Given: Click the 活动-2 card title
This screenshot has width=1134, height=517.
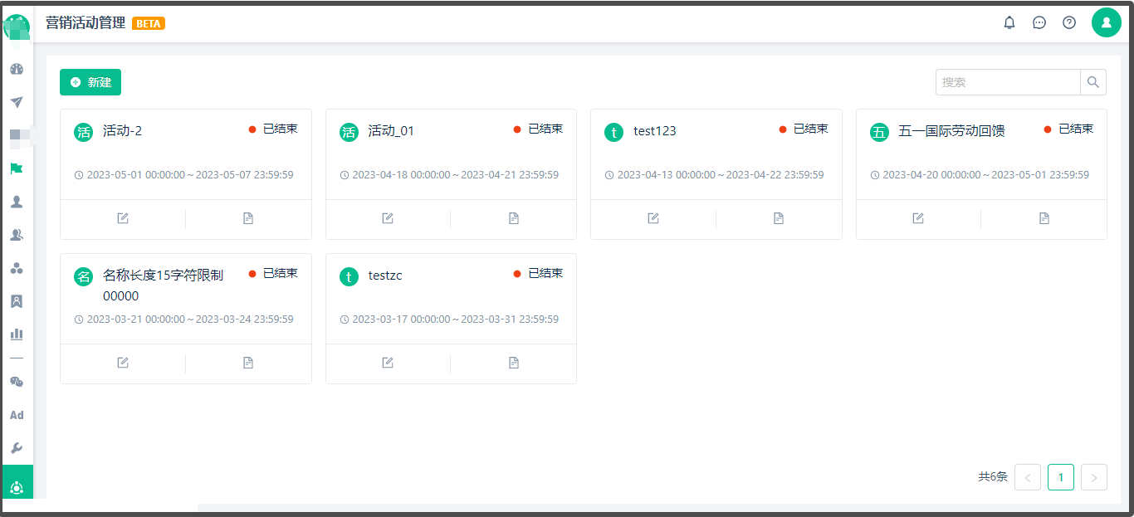Looking at the screenshot, I should click(x=123, y=131).
